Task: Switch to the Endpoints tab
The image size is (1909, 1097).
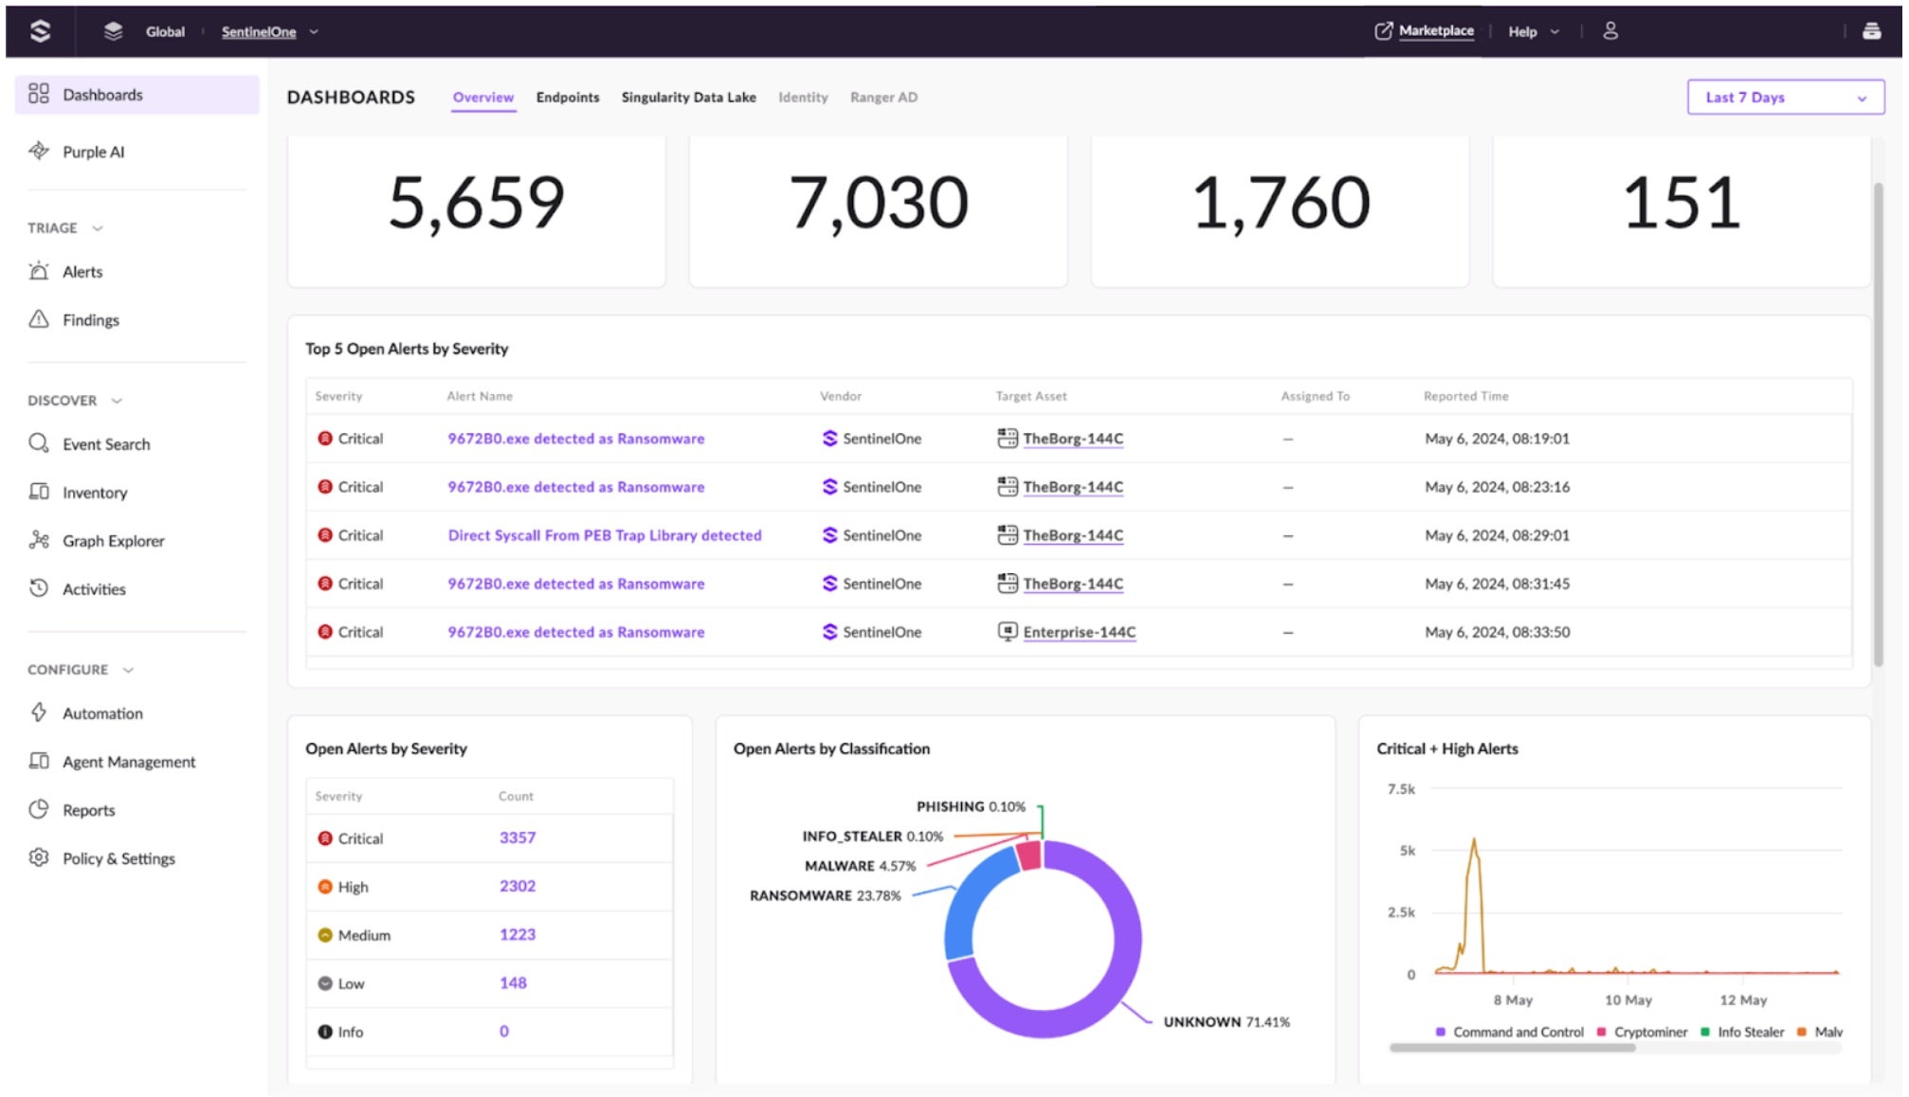Action: (x=567, y=98)
